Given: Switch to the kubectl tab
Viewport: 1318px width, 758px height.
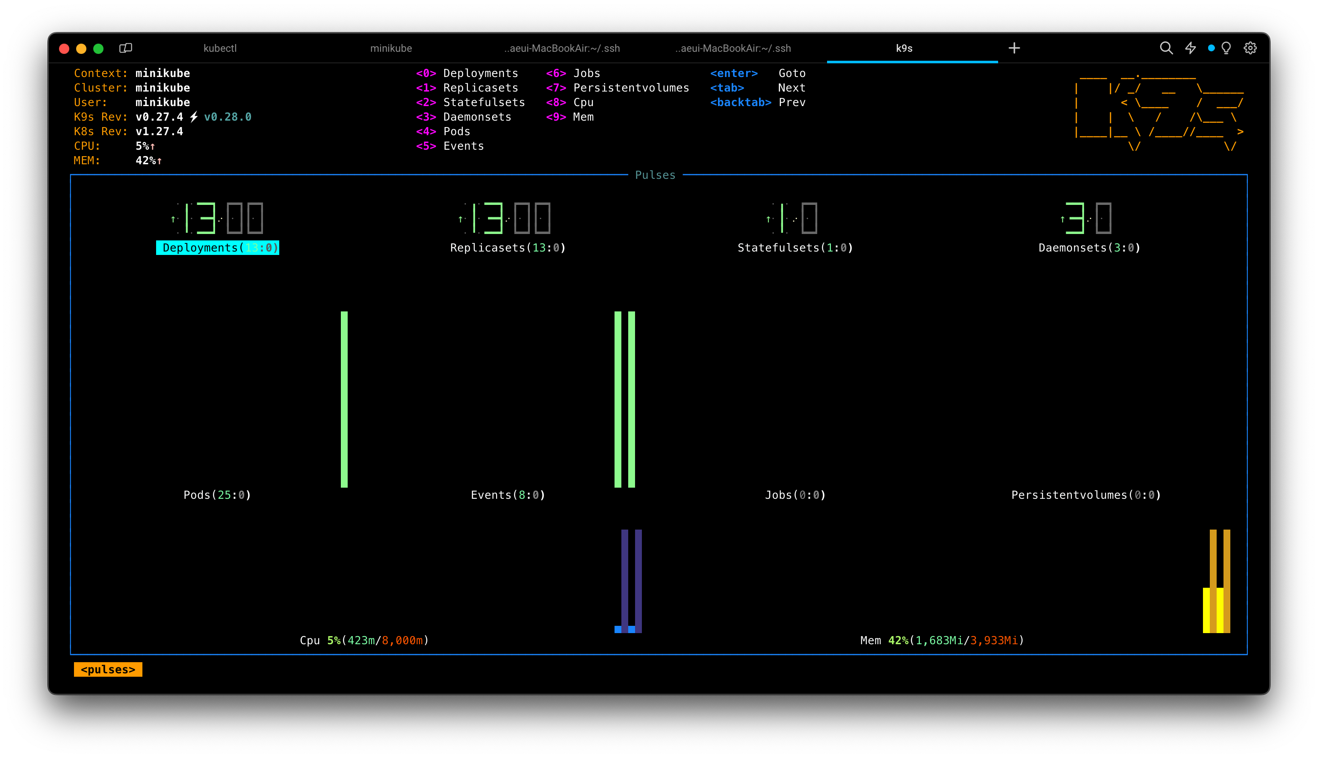Looking at the screenshot, I should tap(219, 48).
